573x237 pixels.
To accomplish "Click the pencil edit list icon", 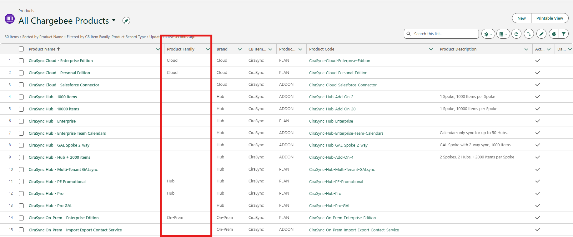I will (x=541, y=34).
